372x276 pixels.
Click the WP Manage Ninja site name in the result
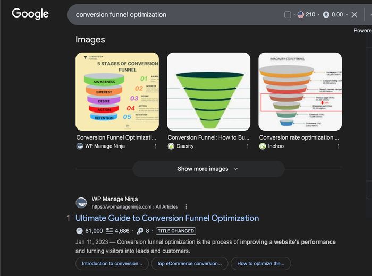115,199
